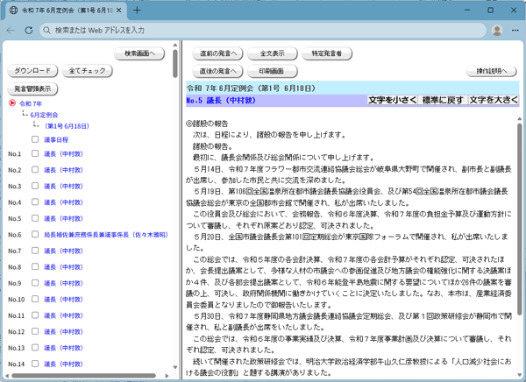526x382 pixels.
Task: Go to previous speech with 直前の発言へ
Action: click(218, 53)
